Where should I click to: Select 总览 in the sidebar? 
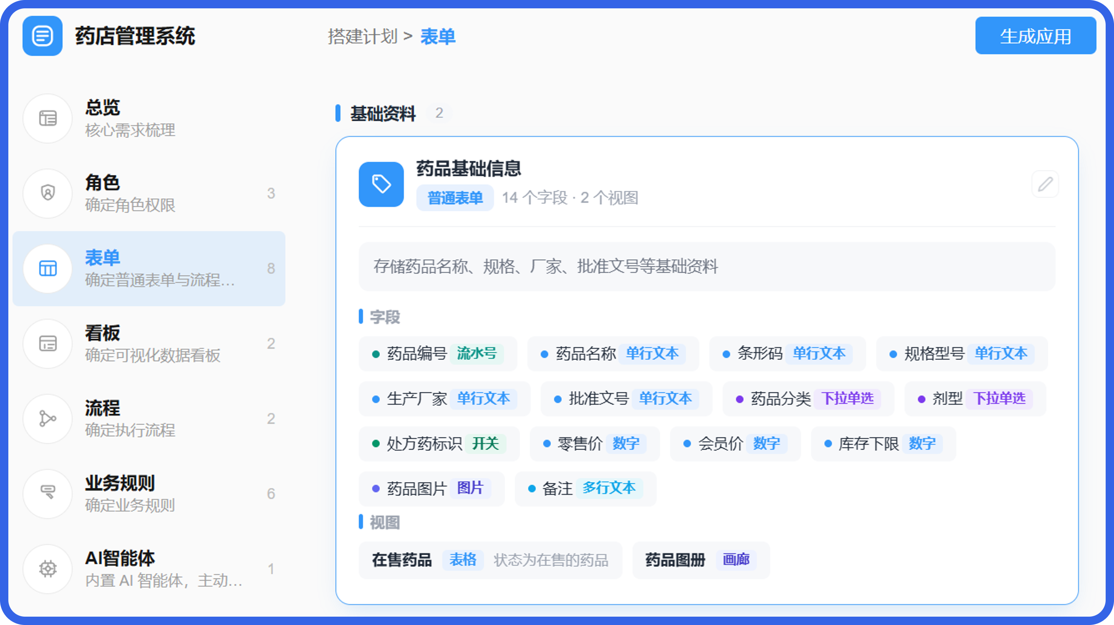(149, 118)
